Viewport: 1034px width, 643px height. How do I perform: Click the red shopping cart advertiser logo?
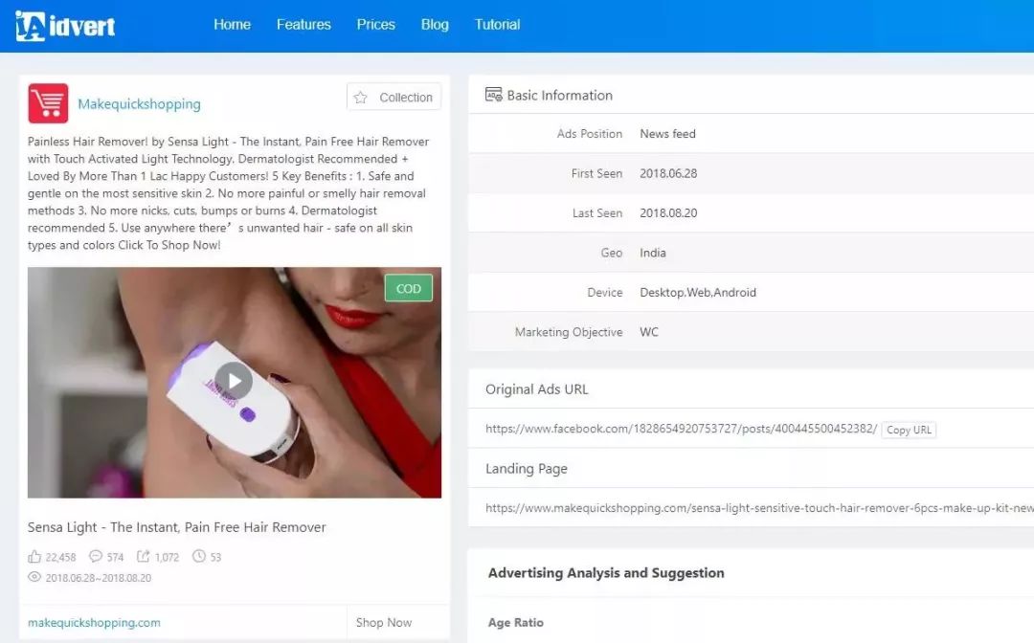coord(48,103)
